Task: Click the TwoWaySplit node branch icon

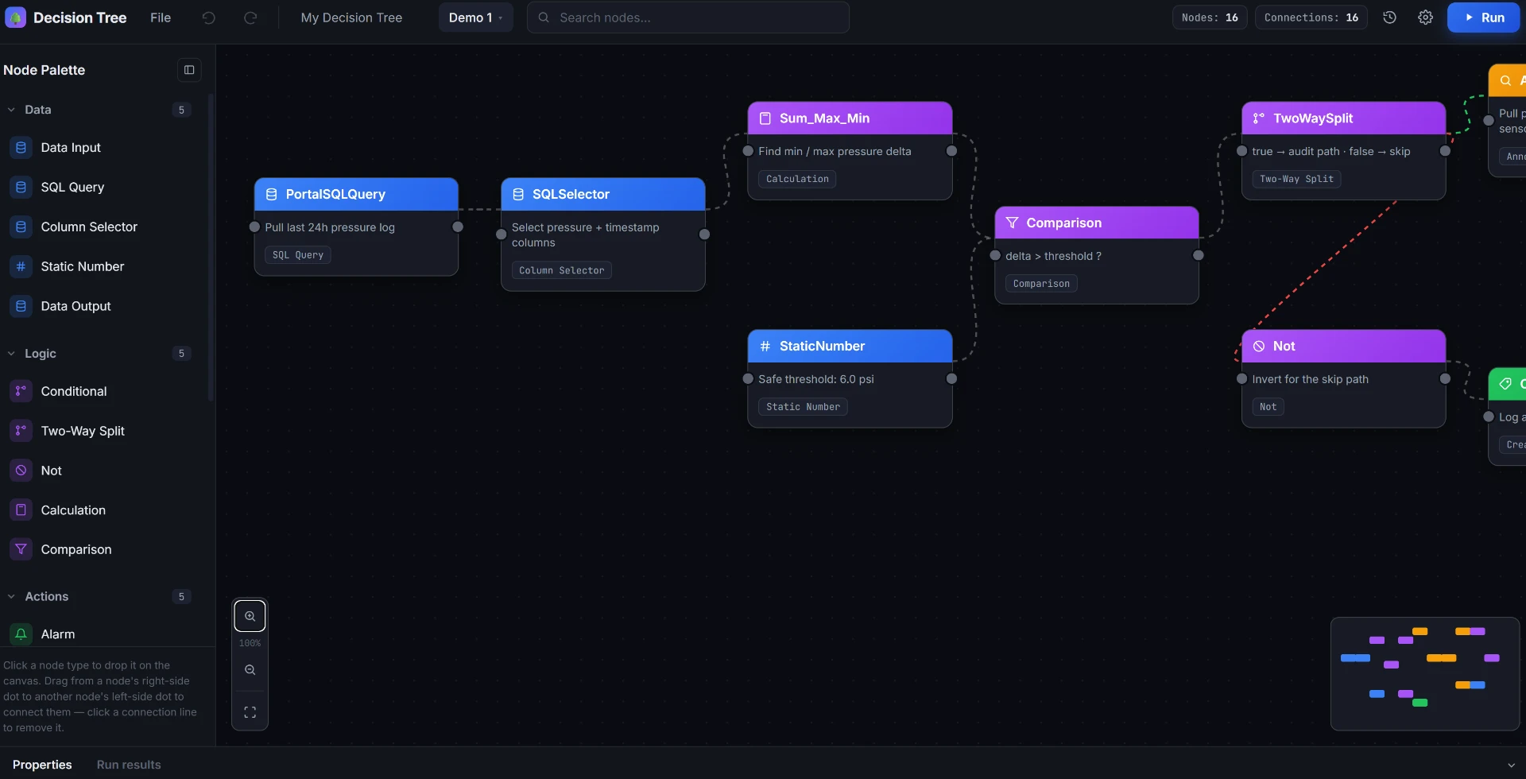Action: coord(1259,118)
